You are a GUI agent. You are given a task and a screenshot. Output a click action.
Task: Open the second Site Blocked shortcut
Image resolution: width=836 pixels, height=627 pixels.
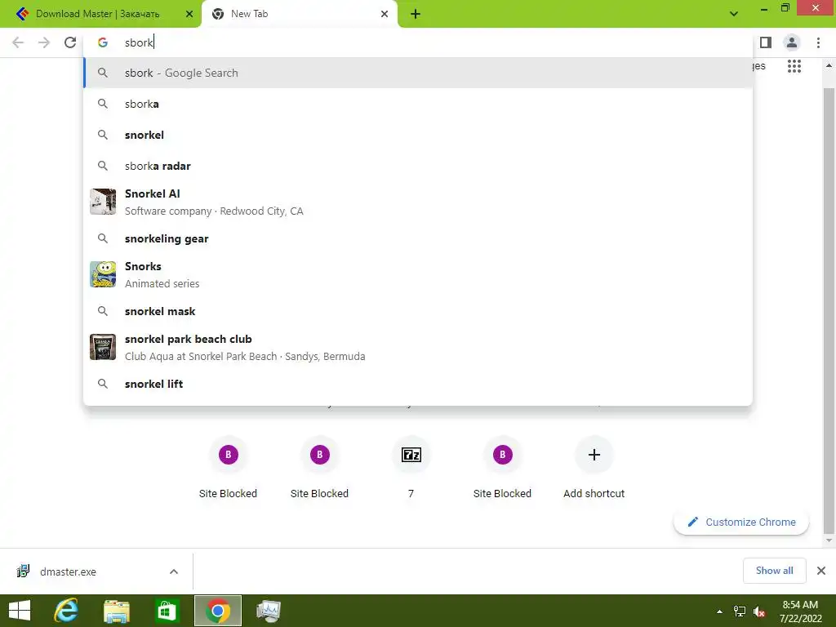point(319,468)
